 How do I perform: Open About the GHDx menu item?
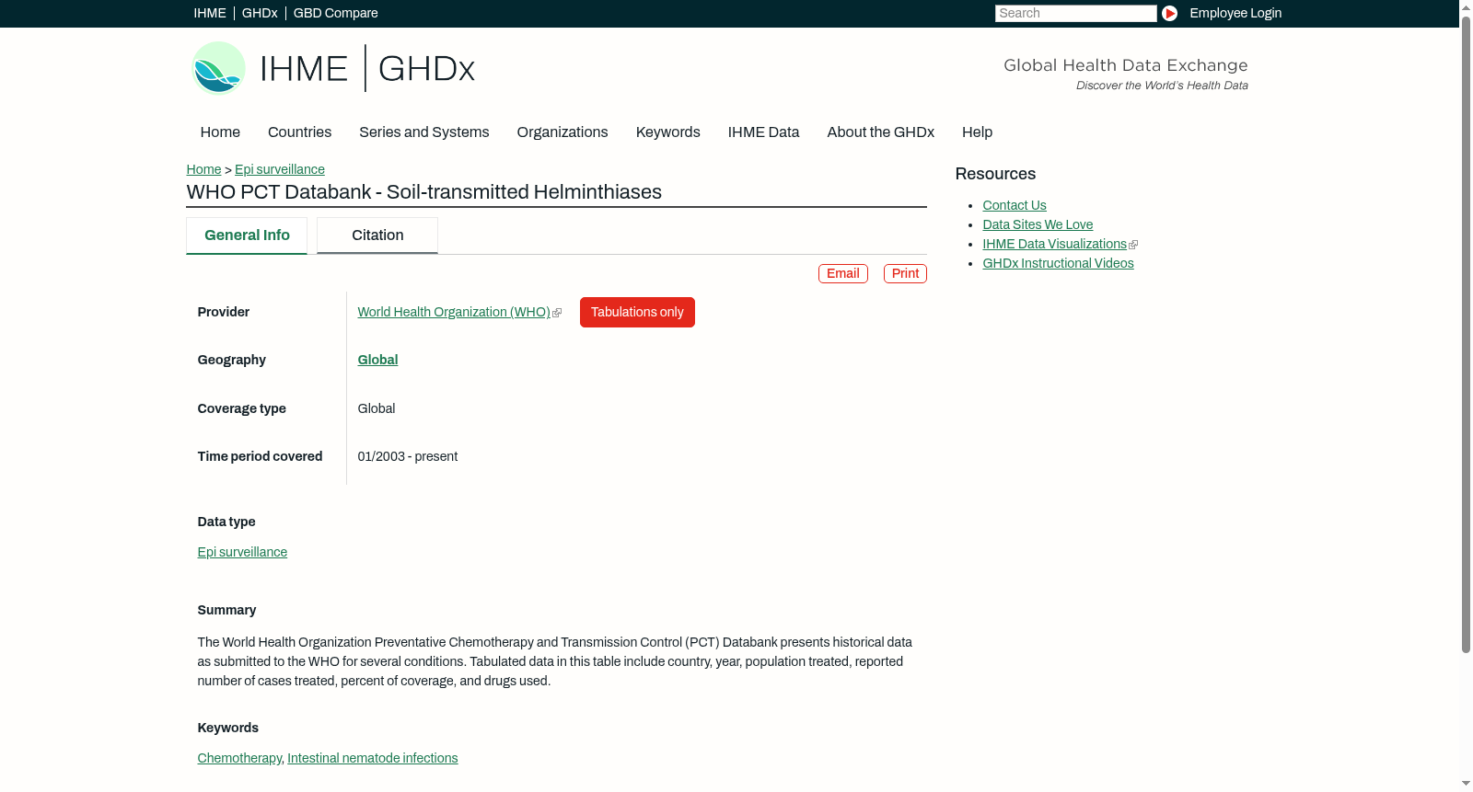coord(881,132)
